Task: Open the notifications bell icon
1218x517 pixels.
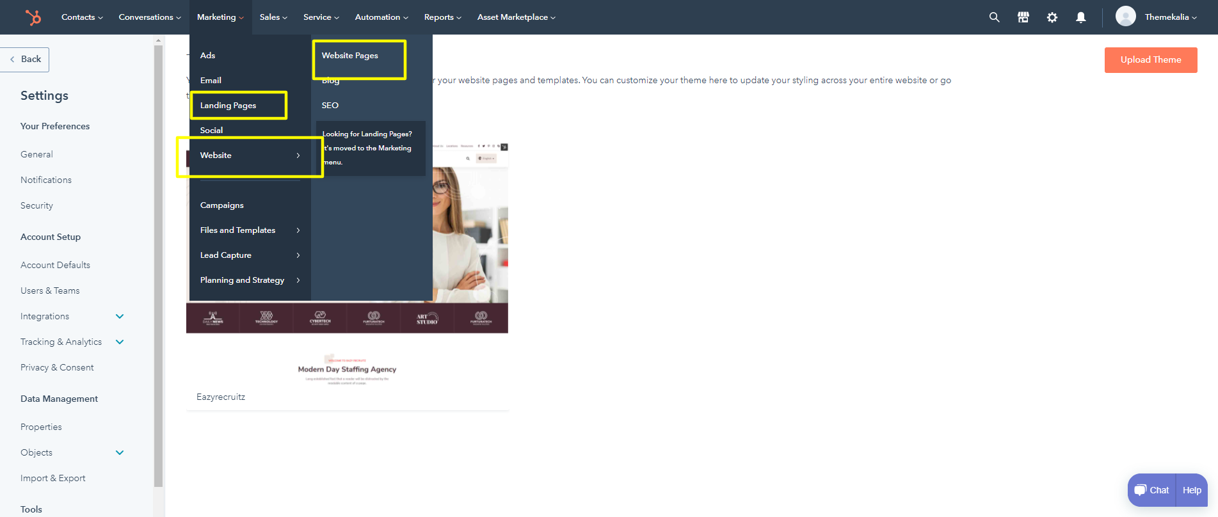Action: click(1080, 17)
